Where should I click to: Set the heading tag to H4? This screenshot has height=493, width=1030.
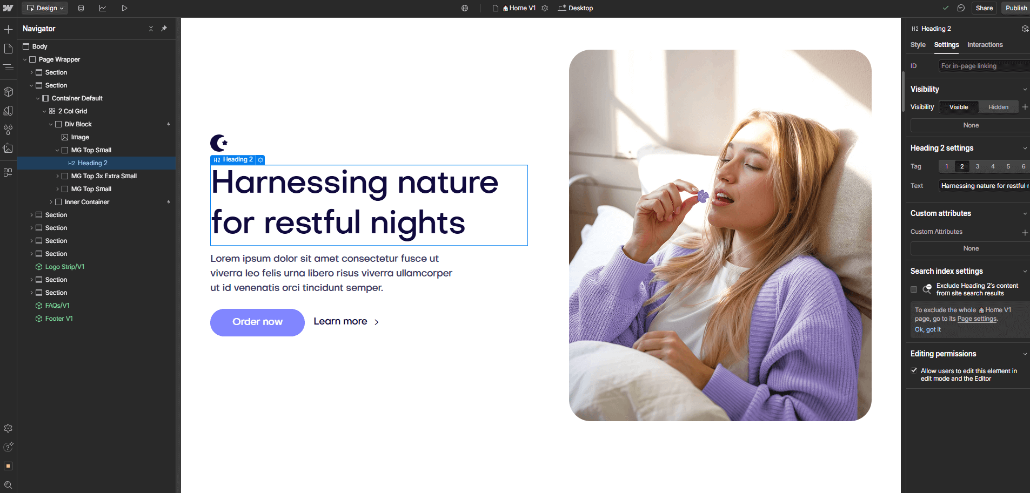(992, 166)
